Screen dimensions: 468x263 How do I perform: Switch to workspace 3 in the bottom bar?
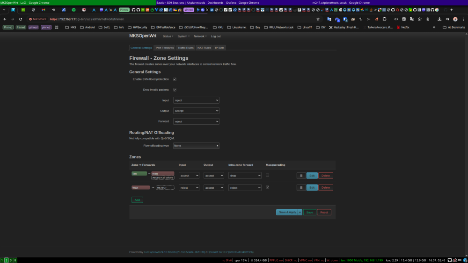pos(11,260)
